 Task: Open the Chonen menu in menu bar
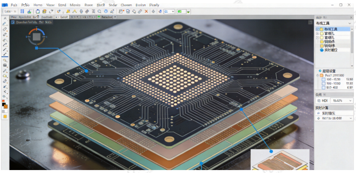pos(126,5)
